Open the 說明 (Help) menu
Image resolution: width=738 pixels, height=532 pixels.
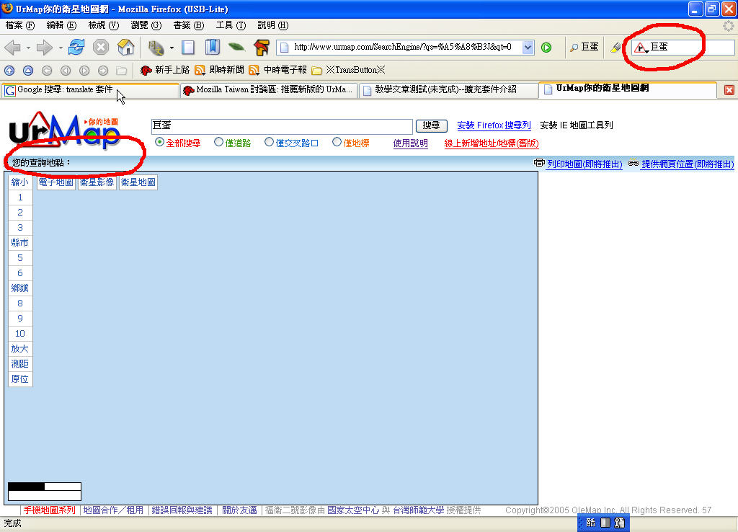pyautogui.click(x=272, y=25)
